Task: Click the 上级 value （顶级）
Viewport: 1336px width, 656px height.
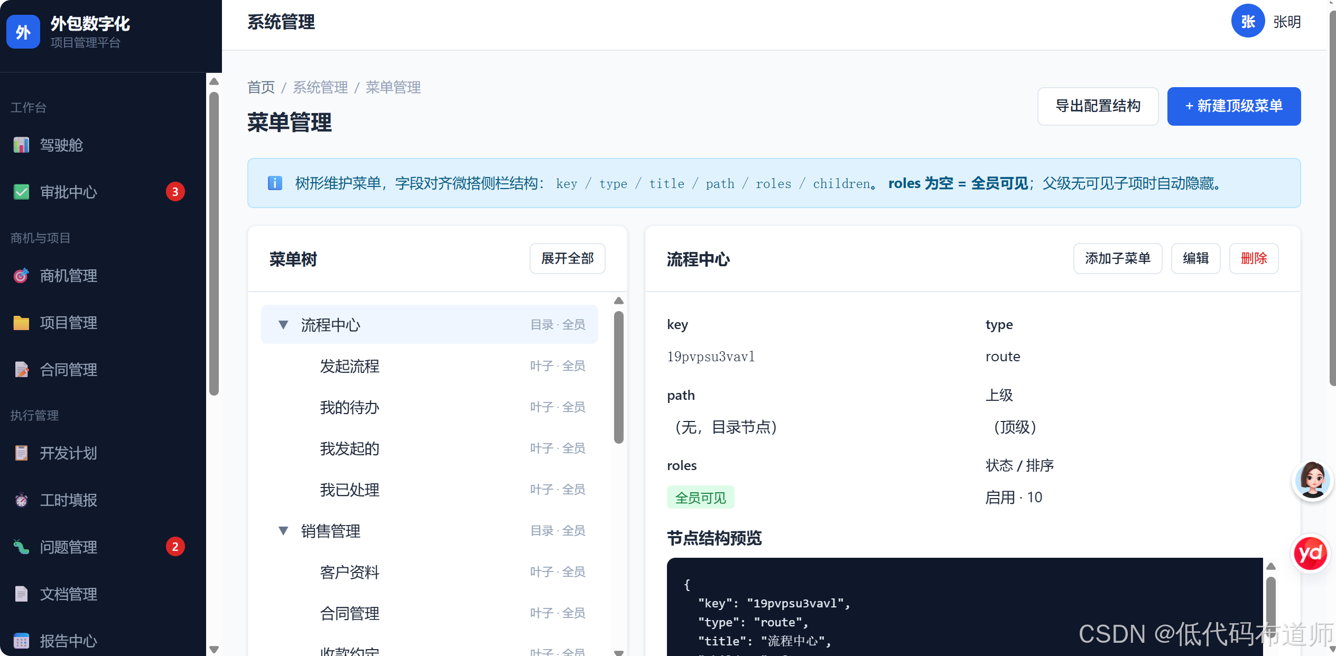Action: (x=1015, y=427)
